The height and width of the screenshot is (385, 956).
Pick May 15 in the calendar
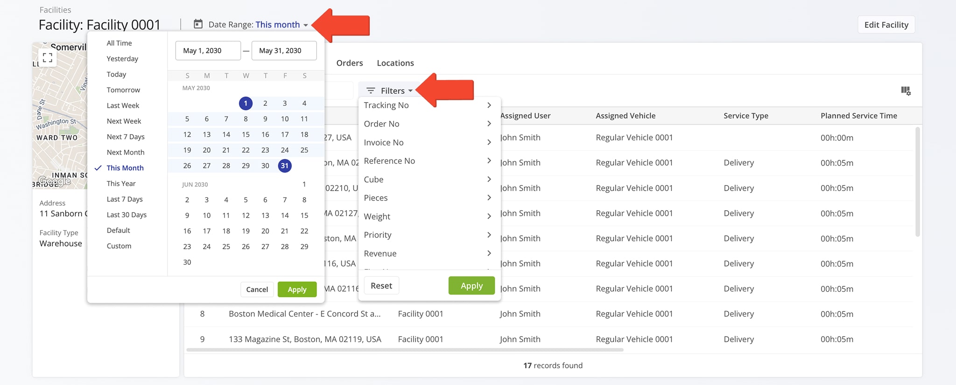(x=246, y=135)
